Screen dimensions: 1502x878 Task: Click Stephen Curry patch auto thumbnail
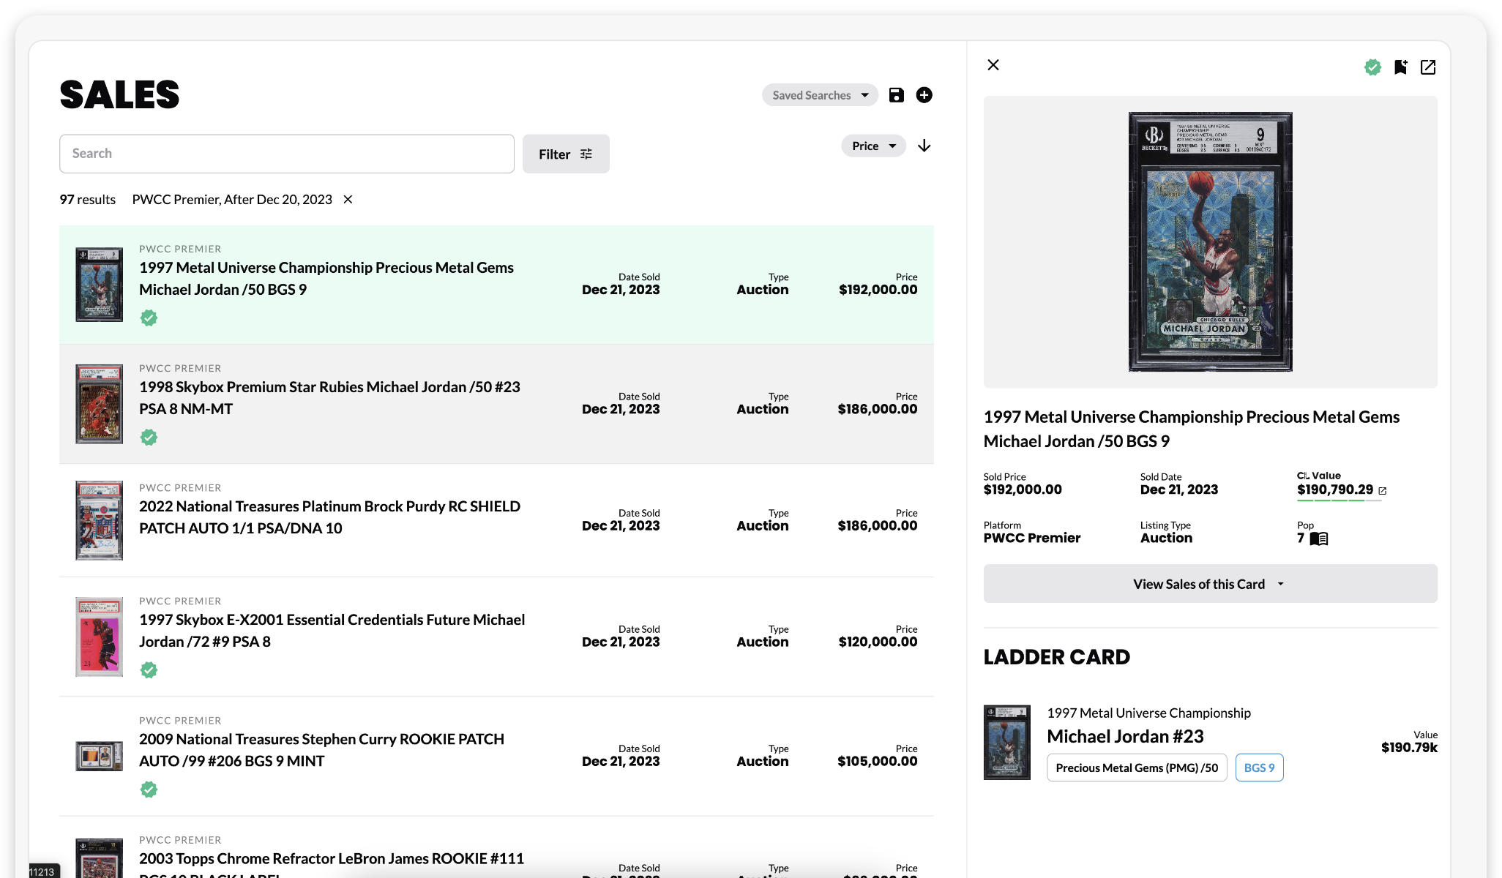(x=99, y=756)
